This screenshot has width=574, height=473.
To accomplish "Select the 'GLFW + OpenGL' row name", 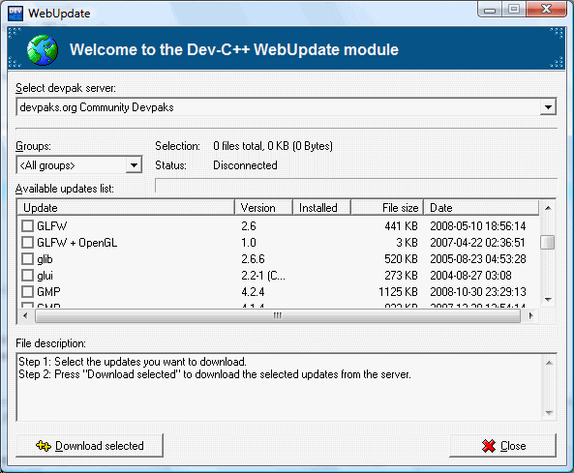I will 76,243.
